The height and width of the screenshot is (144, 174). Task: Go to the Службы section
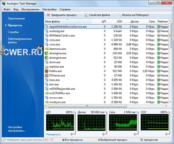click(13, 32)
